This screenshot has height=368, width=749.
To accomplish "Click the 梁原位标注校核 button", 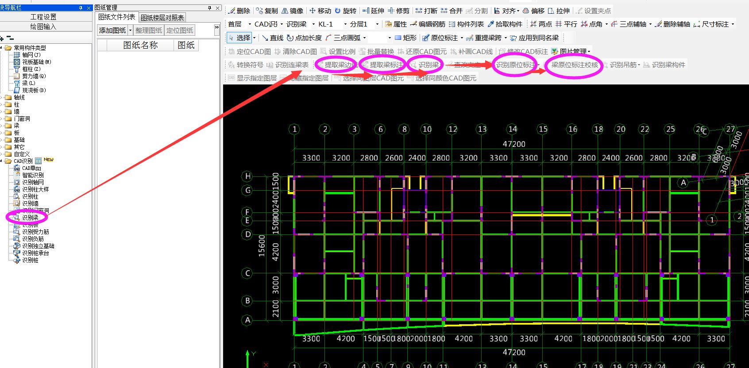I will tap(571, 65).
